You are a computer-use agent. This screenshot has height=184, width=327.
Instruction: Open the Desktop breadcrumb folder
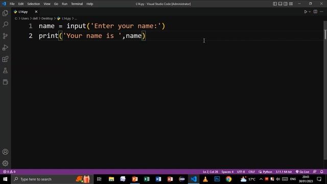point(47,18)
